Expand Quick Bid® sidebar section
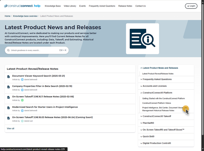 141,136
